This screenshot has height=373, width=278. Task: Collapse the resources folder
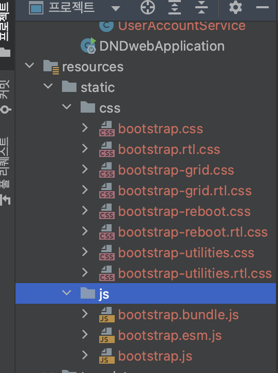point(29,65)
